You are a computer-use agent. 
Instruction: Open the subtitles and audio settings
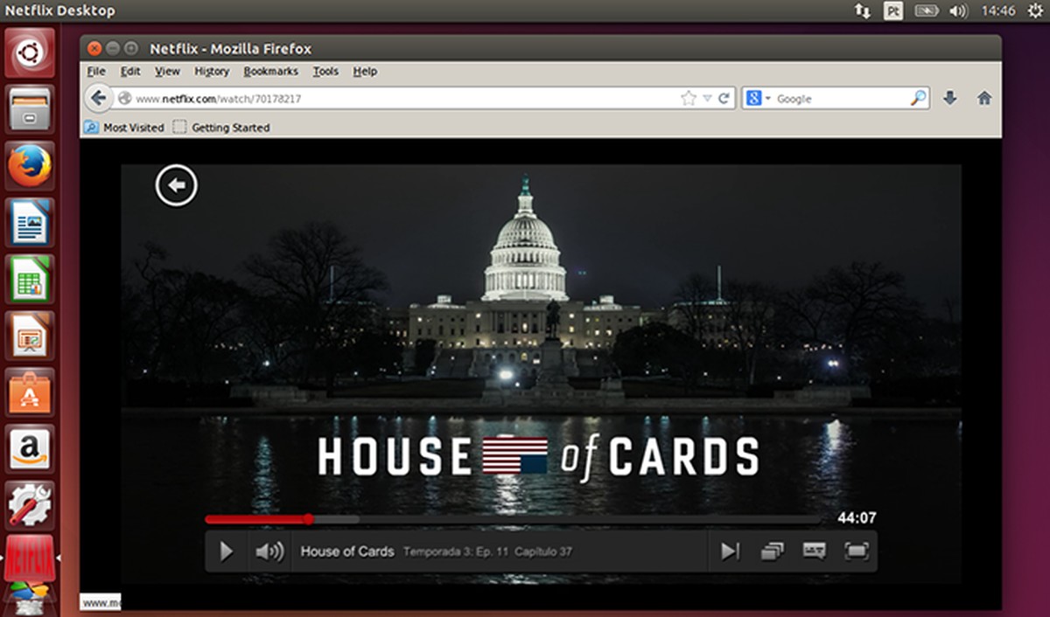pos(814,551)
